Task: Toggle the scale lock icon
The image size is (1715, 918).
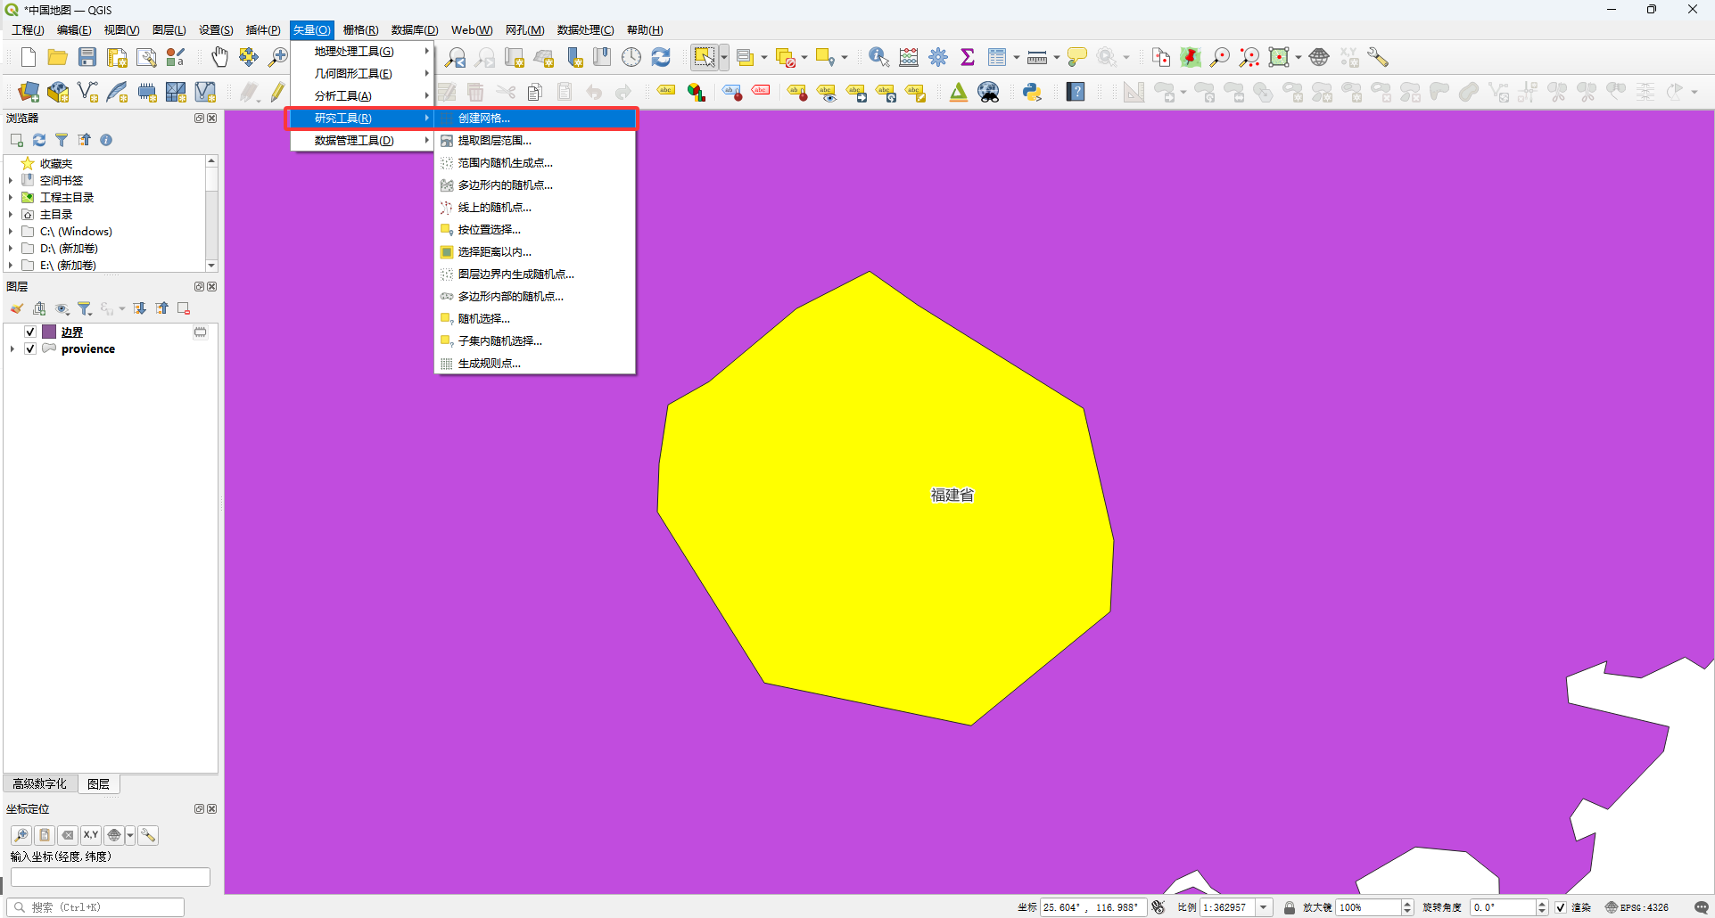Action: (x=1290, y=907)
